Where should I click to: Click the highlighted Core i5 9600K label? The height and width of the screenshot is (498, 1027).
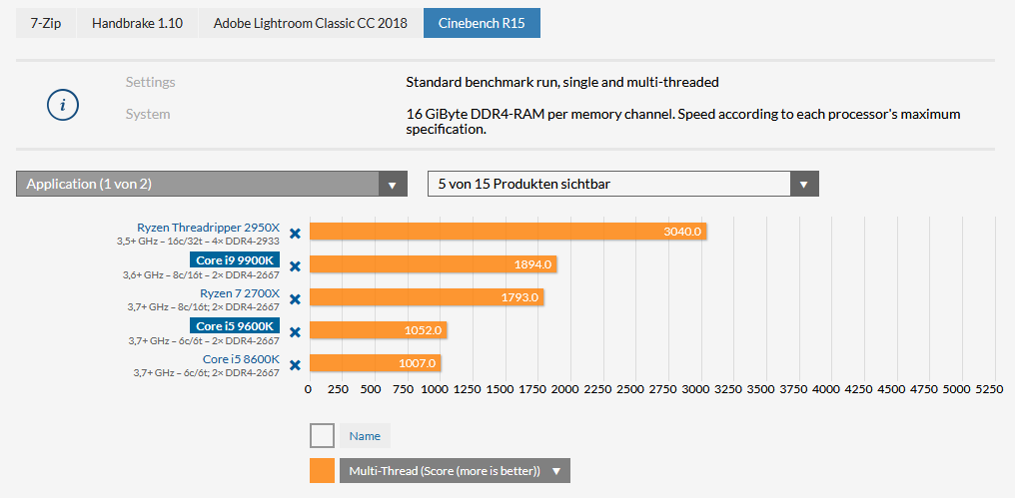(x=235, y=326)
